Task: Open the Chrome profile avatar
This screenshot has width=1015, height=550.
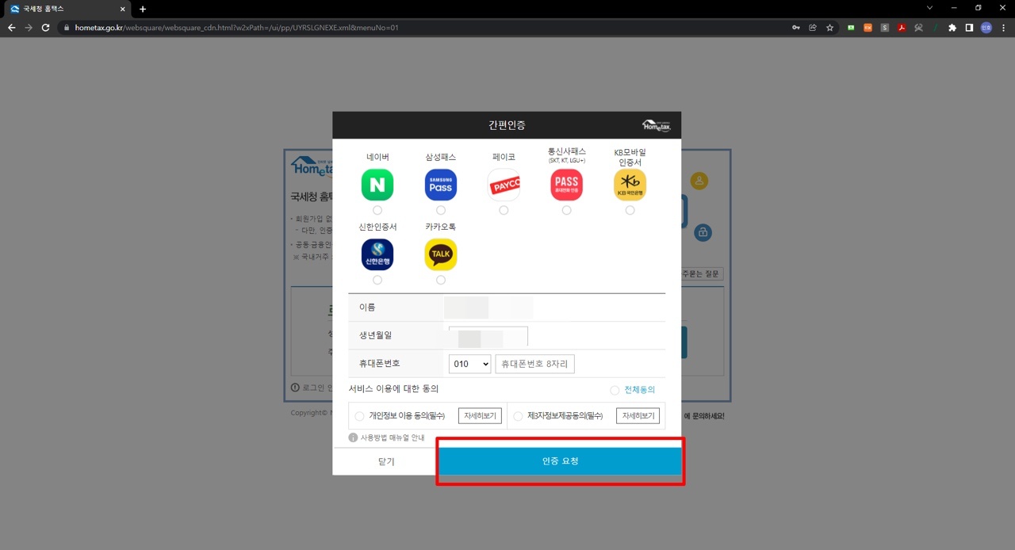Action: click(x=986, y=27)
